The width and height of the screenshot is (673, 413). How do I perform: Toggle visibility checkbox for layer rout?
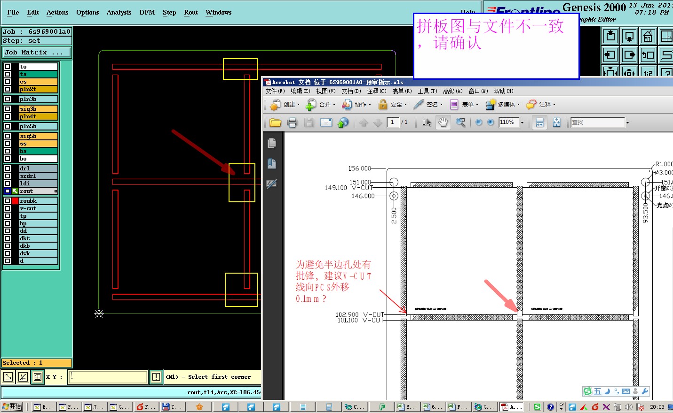pyautogui.click(x=8, y=191)
